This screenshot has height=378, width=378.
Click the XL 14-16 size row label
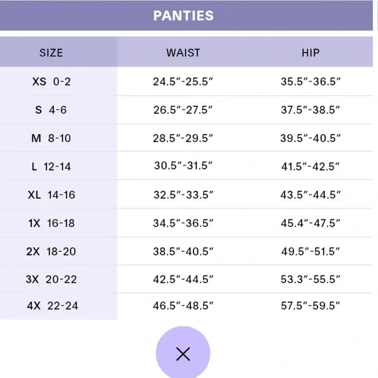point(51,195)
